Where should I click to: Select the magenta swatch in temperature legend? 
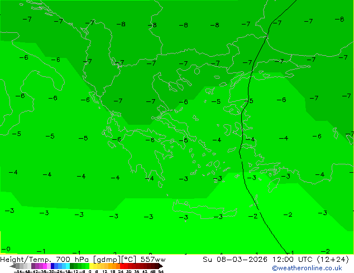click(x=45, y=266)
